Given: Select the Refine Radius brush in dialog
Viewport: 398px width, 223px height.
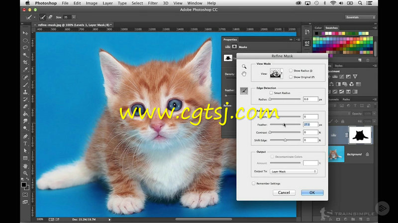Looking at the screenshot, I should [x=244, y=91].
